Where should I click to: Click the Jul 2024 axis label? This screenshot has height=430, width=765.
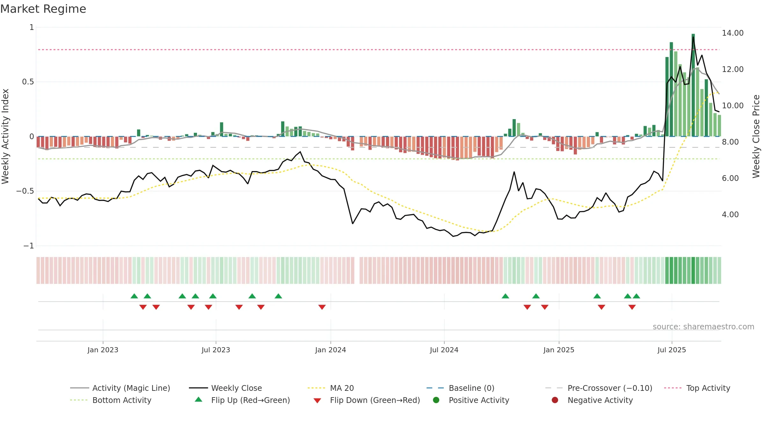[444, 350]
